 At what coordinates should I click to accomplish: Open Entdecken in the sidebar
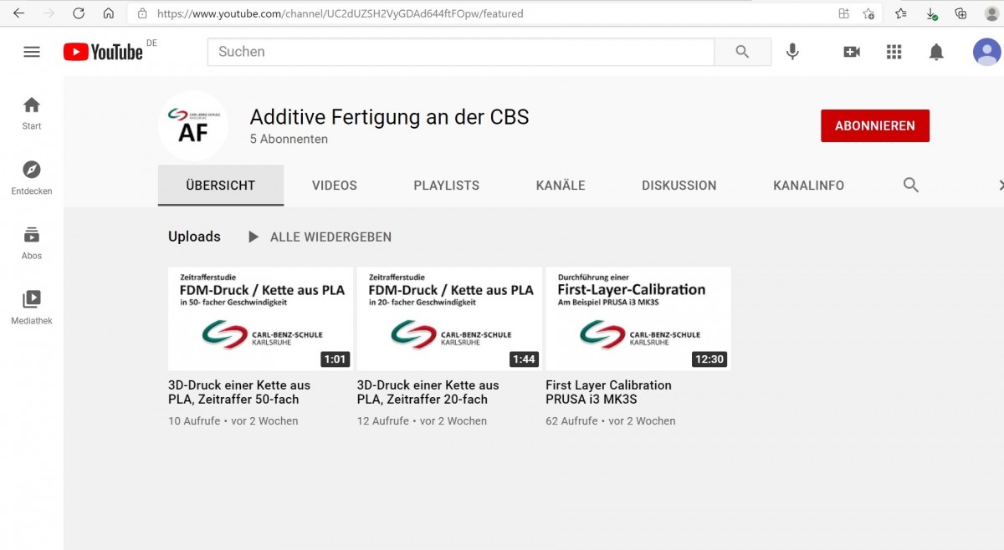click(32, 178)
